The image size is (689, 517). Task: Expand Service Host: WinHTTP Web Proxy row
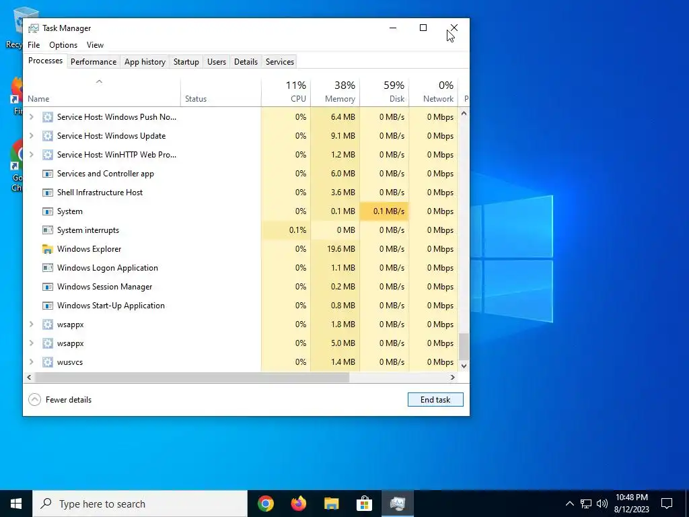(31, 155)
